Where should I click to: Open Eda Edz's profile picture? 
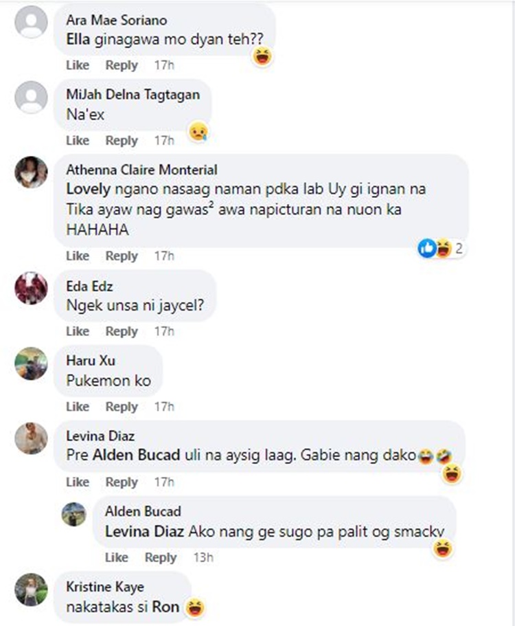(31, 288)
